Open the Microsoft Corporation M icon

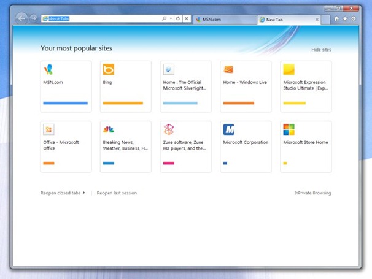coord(229,129)
